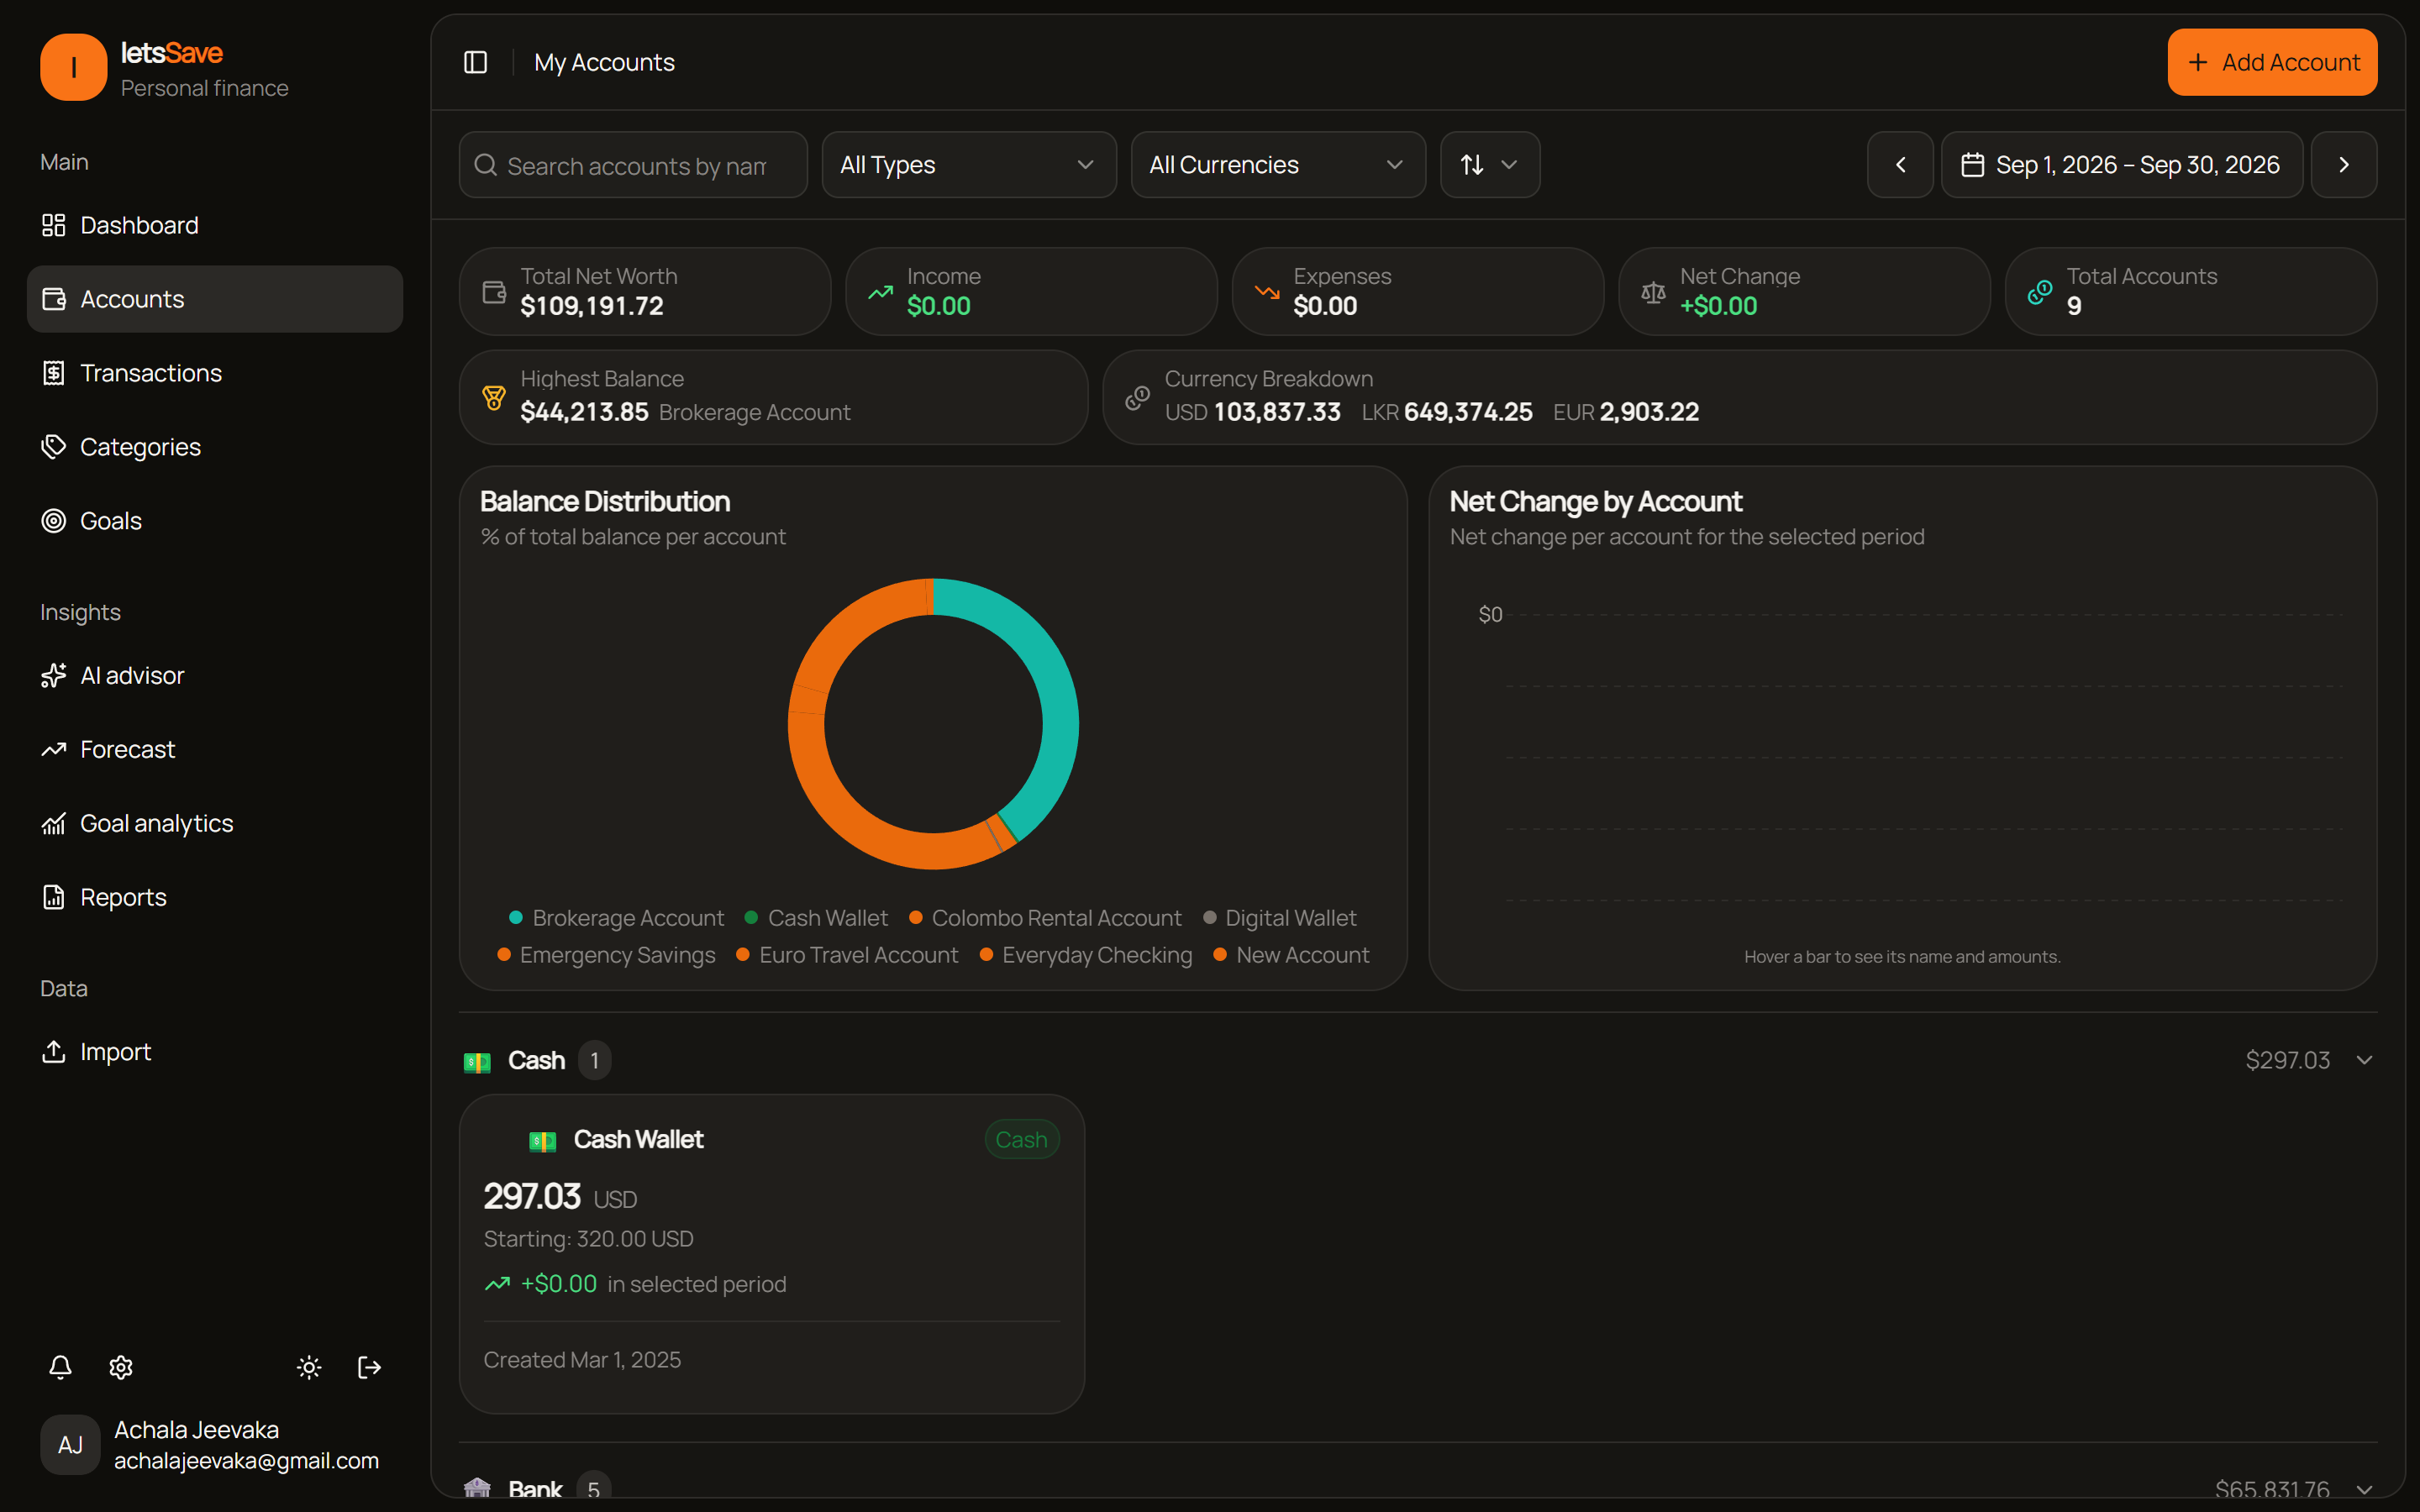
Task: Go to Dashboard in sidebar
Action: click(x=215, y=225)
